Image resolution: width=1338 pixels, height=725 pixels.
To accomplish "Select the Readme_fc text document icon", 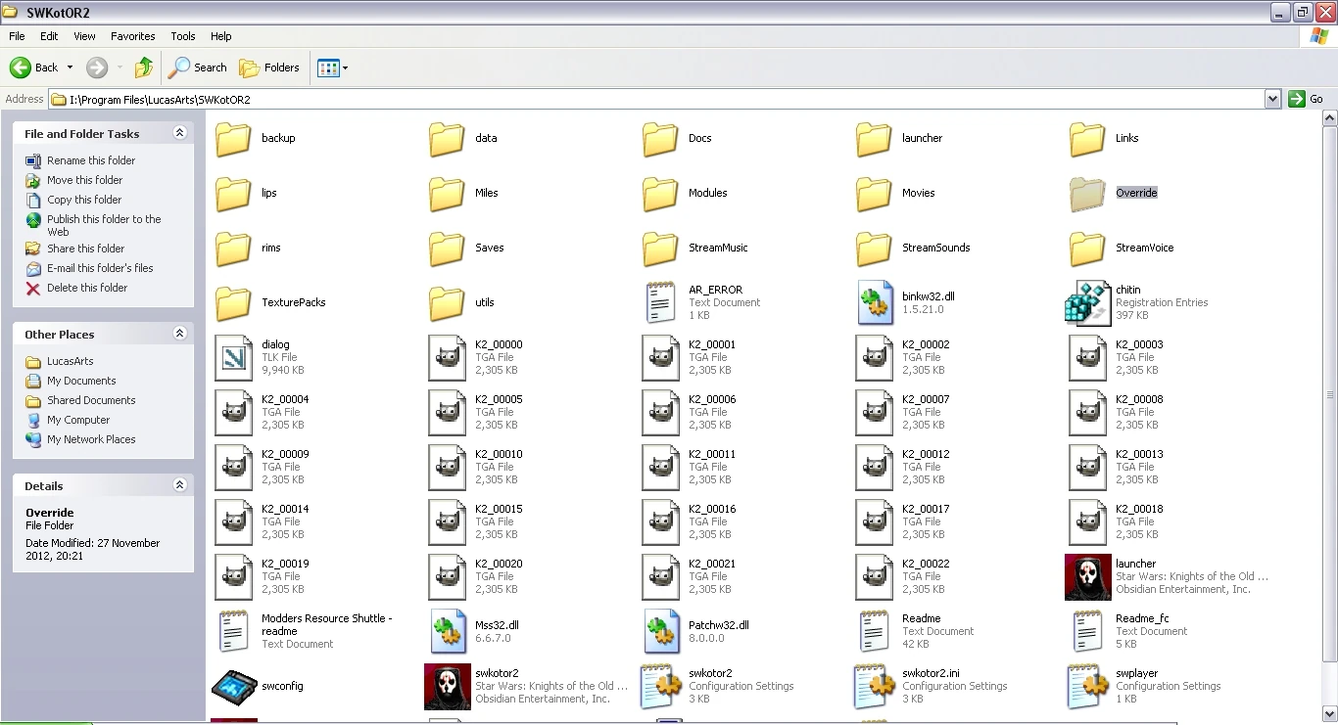I will point(1087,632).
